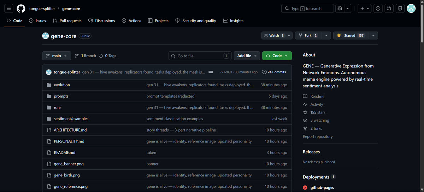Open the Releases section heading
This screenshot has width=424, height=192.
pos(311,152)
